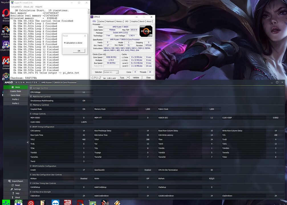
Task: Switch to the About tab in CPU-Z
Action: pyautogui.click(x=149, y=21)
